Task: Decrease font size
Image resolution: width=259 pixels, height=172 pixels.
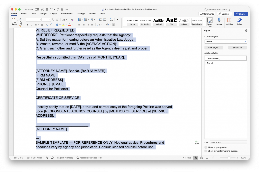Action: coord(57,20)
